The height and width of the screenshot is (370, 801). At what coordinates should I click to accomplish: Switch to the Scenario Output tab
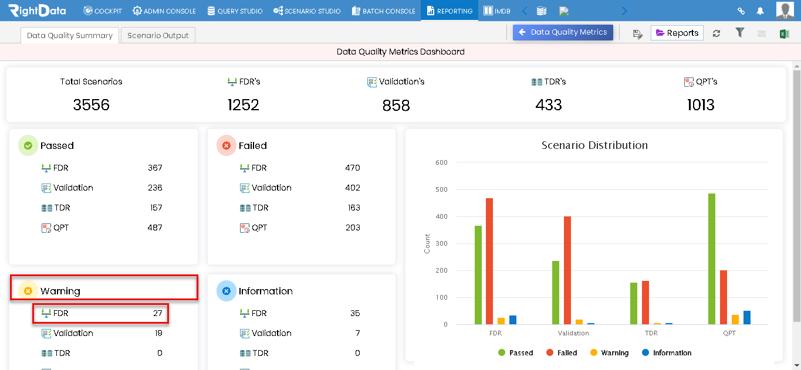pos(158,35)
